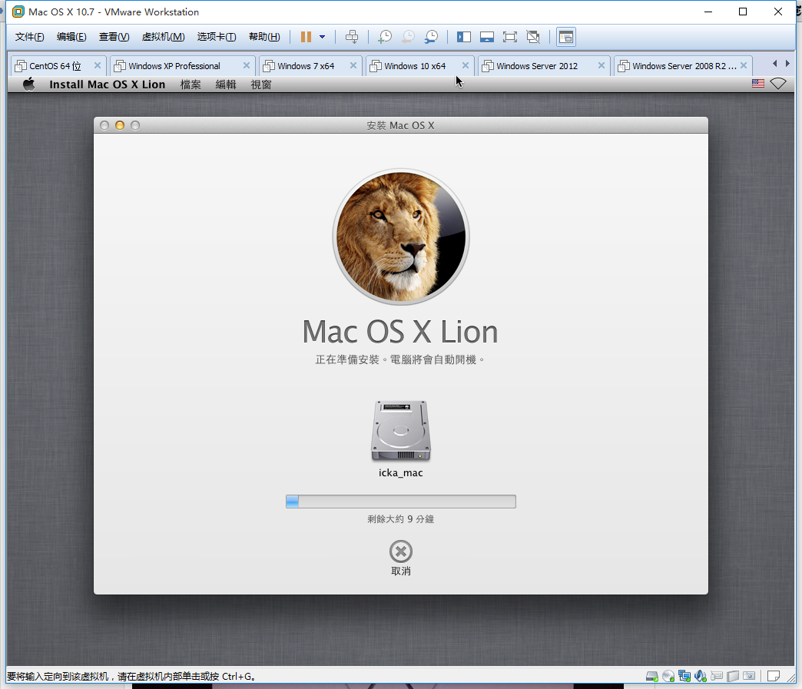Screen dimensions: 802x689
Task: Open the 虚拟机(M) menu
Action: click(x=163, y=37)
